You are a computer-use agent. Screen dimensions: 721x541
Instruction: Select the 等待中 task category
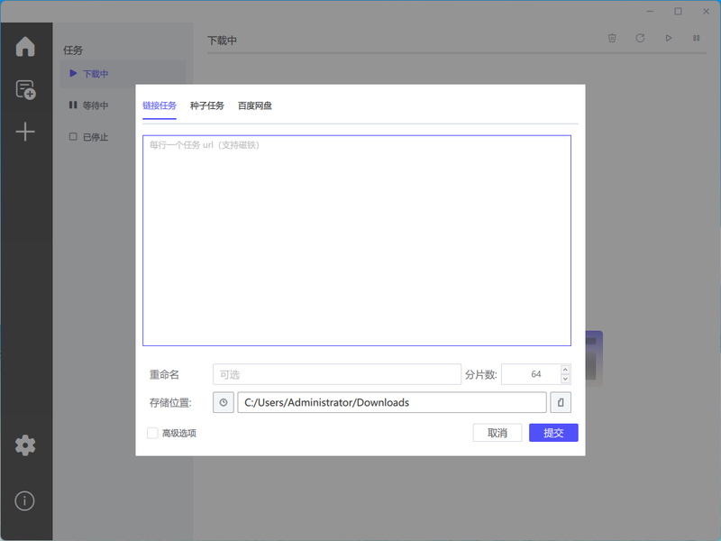click(x=96, y=105)
